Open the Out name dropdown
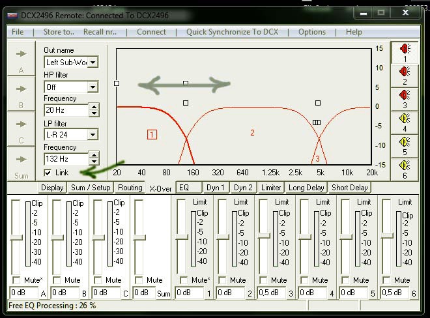The width and height of the screenshot is (430, 318). point(93,63)
